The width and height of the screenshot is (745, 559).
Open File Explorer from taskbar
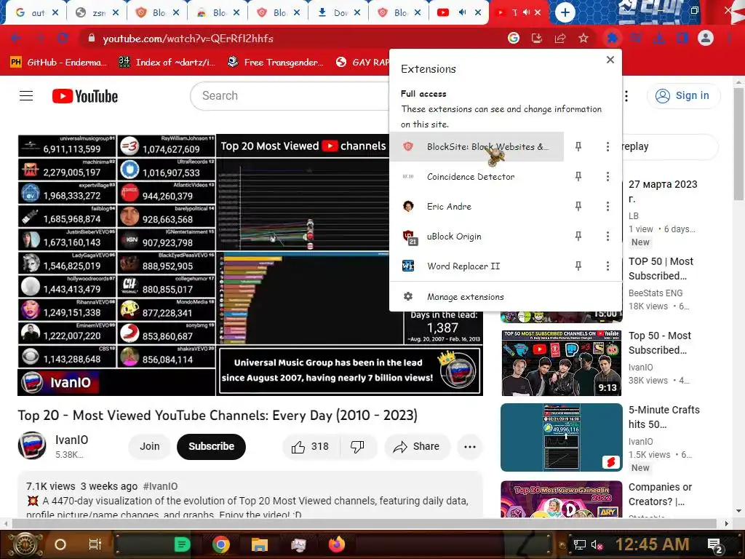[260, 544]
